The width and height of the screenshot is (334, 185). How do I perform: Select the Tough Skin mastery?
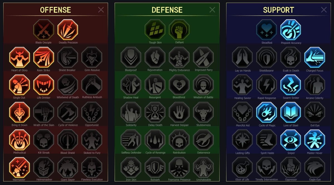pyautogui.click(x=155, y=30)
